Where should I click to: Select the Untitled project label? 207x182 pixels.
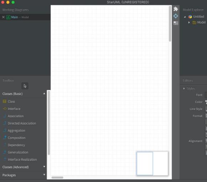click(198, 17)
